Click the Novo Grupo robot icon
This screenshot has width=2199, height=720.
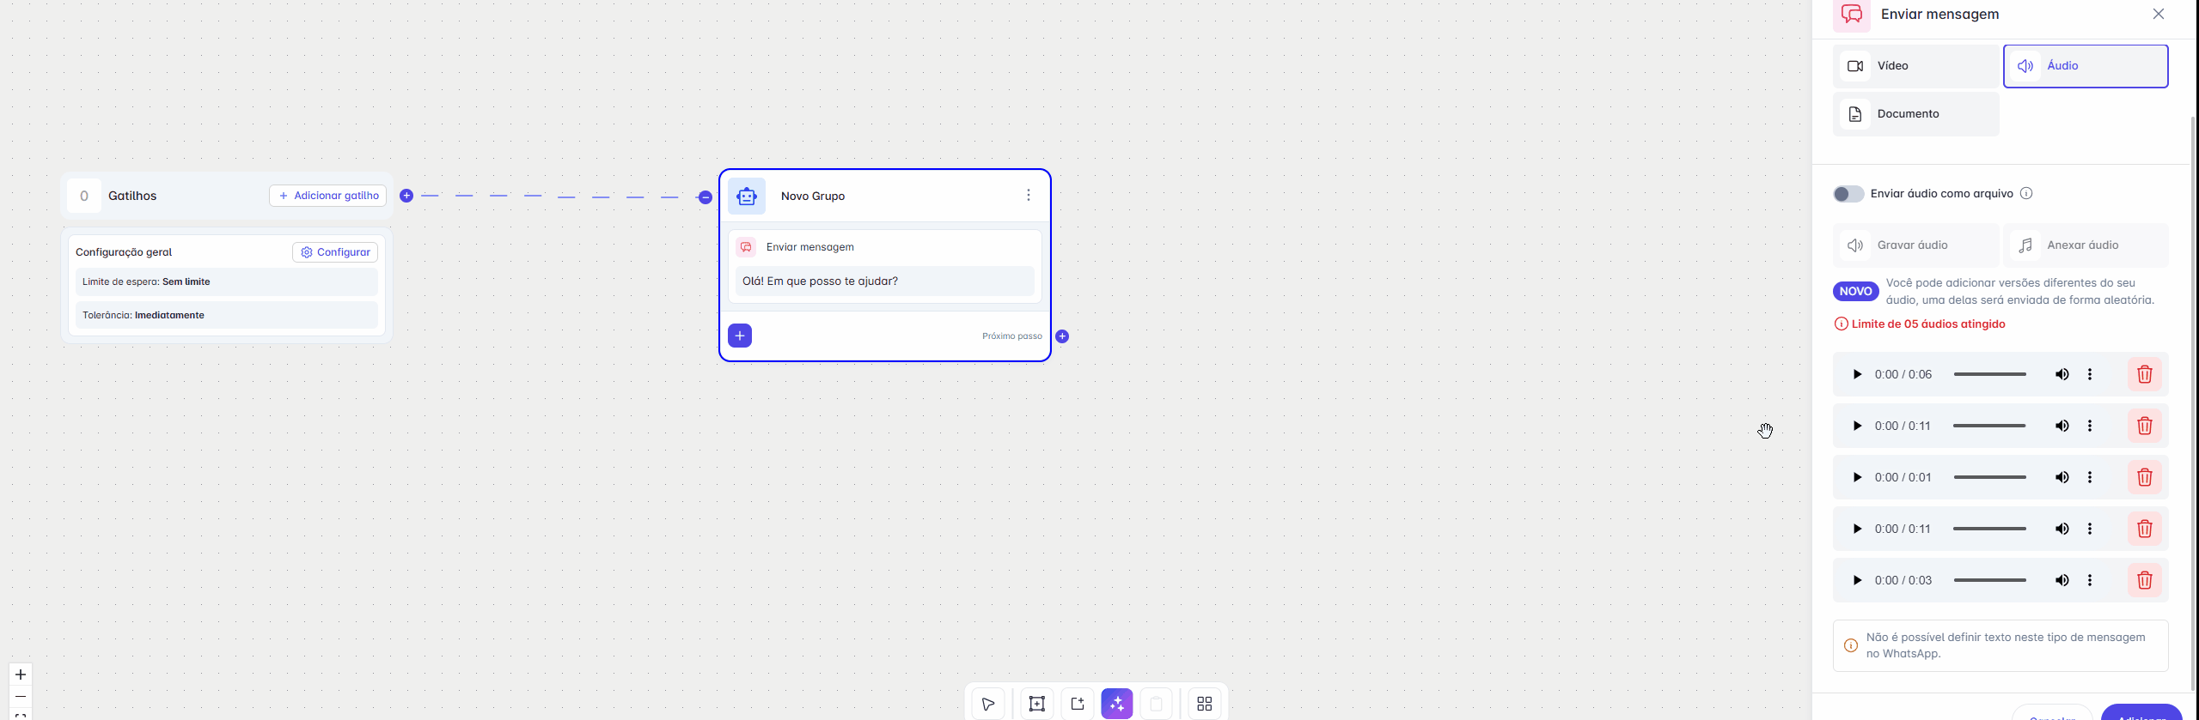747,196
